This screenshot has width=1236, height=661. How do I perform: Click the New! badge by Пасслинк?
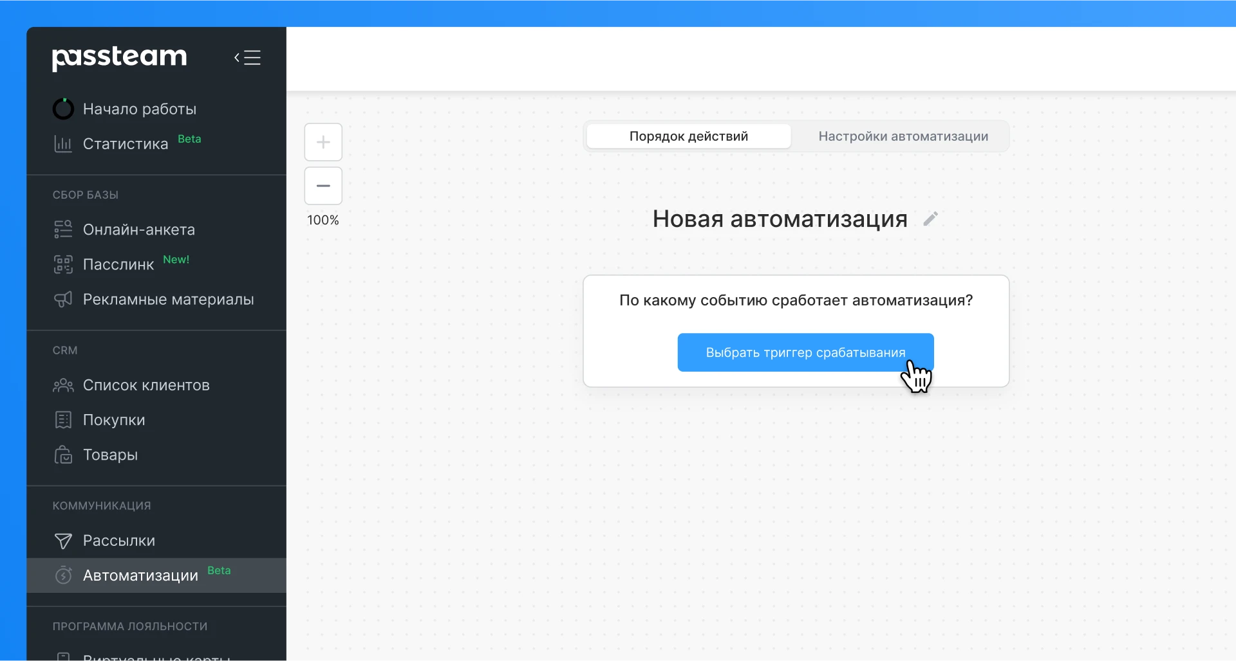pos(176,259)
